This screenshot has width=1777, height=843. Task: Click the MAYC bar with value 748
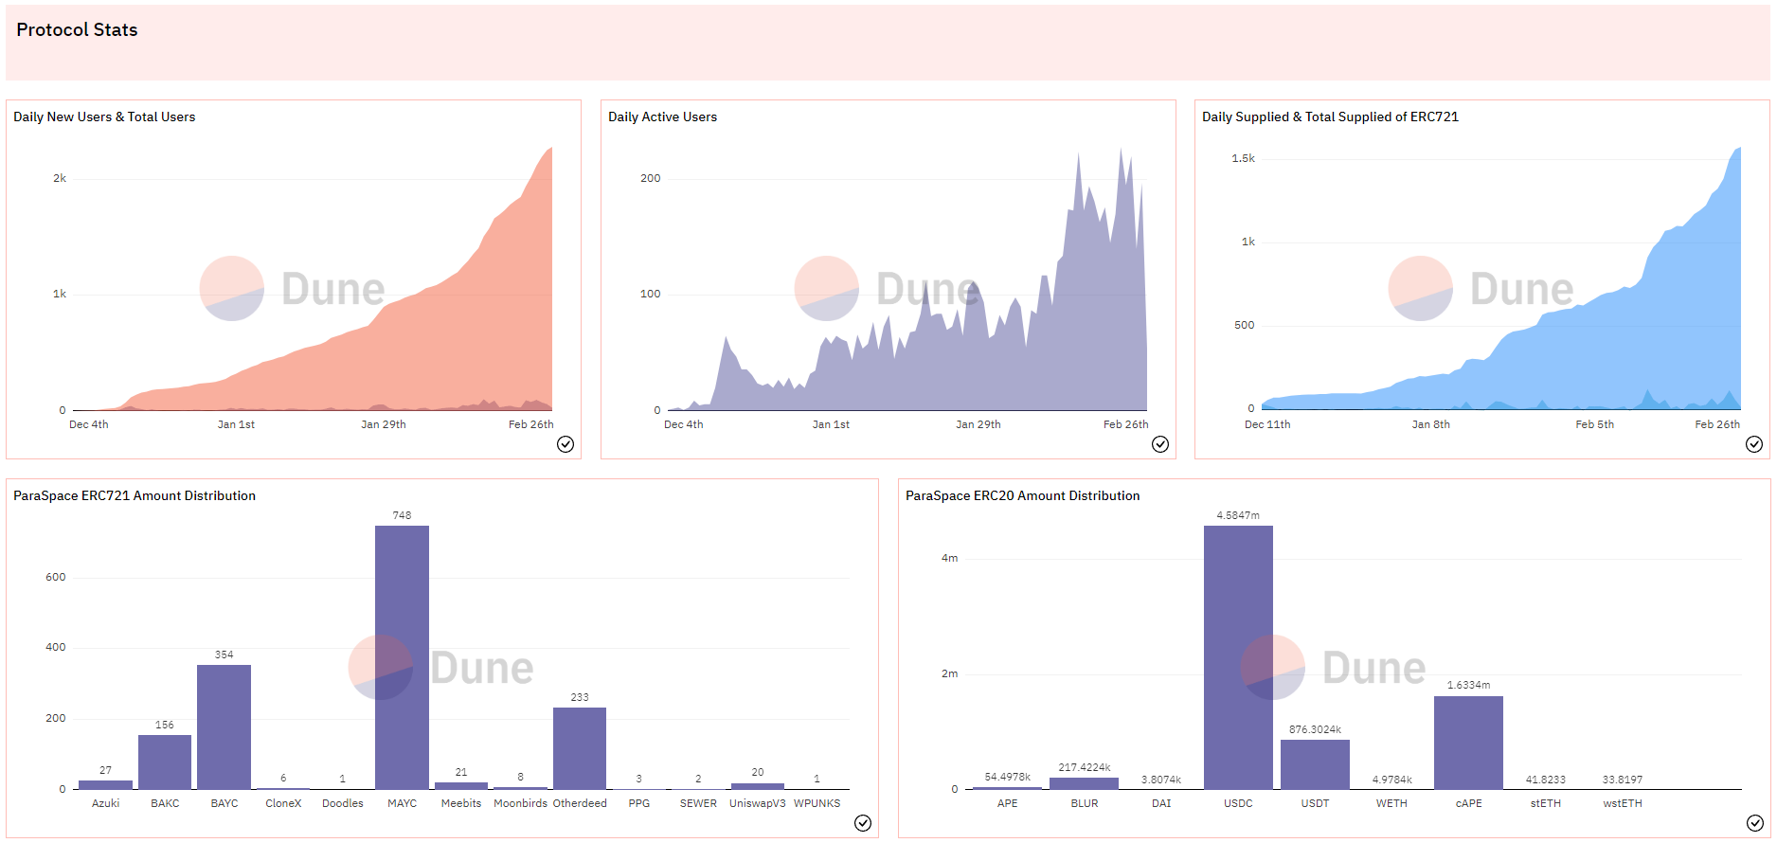(x=402, y=657)
